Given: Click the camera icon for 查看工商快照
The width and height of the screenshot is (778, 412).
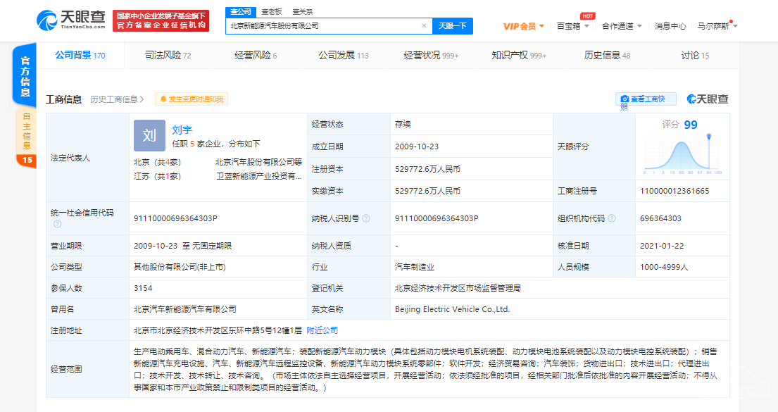Looking at the screenshot, I should [625, 99].
